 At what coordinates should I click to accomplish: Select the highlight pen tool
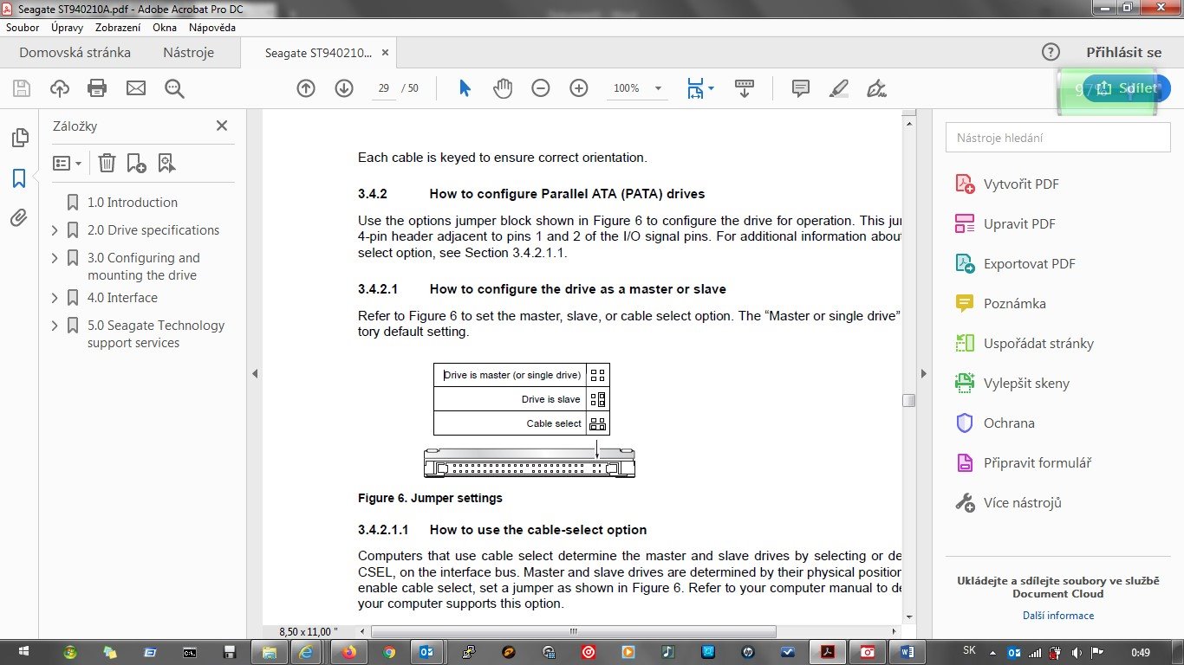click(x=838, y=88)
